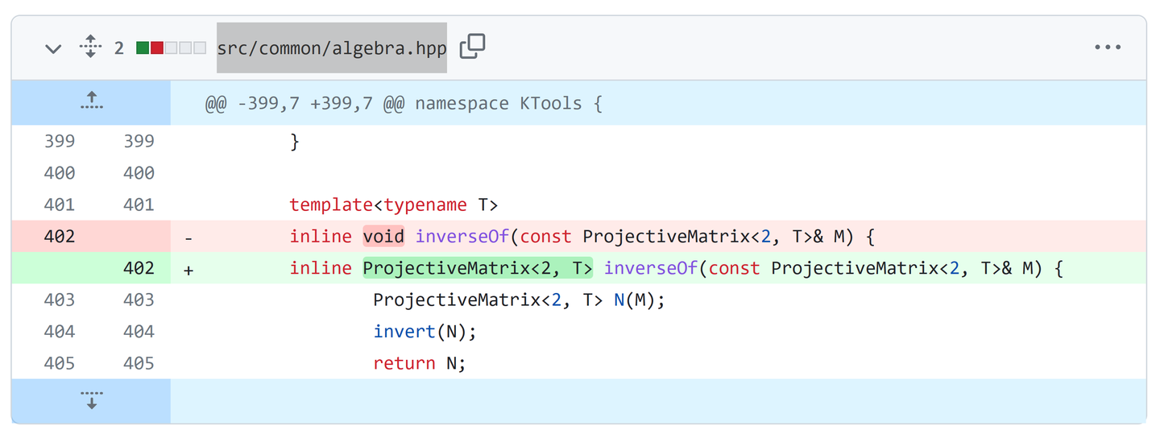Click the plus marker on added line

tap(188, 271)
